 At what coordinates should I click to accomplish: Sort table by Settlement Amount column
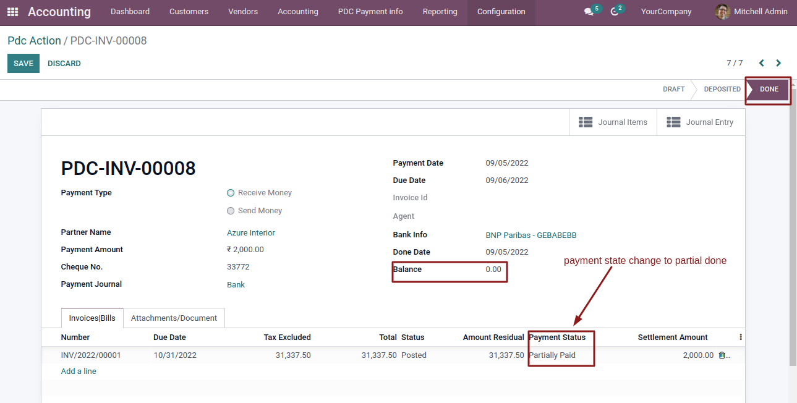tap(673, 337)
